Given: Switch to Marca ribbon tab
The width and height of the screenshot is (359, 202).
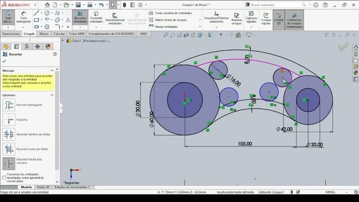Looking at the screenshot, I should [44, 34].
